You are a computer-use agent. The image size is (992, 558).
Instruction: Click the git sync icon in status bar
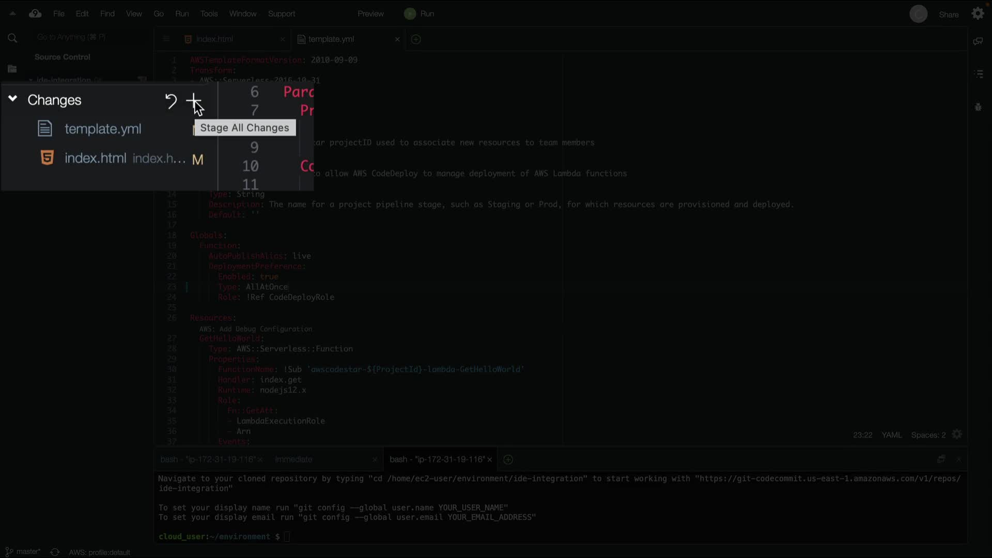coord(55,552)
